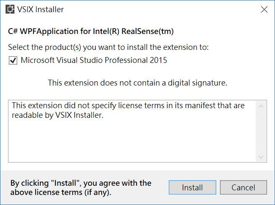The image size is (275, 205).
Task: Click license box scroll down arrow
Action: click(261, 157)
